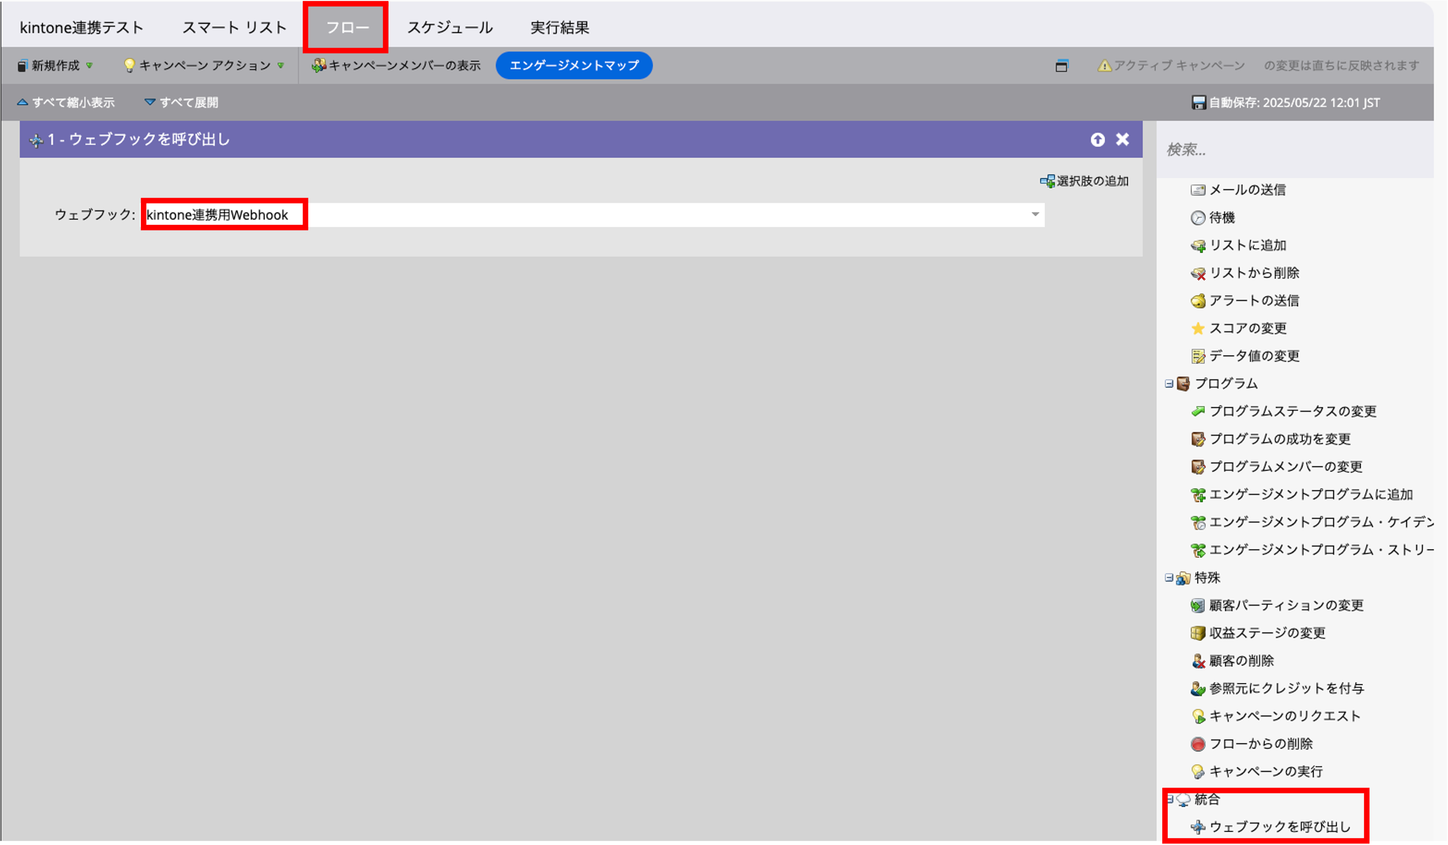This screenshot has height=845, width=1448.
Task: Select プログラムステータスの変更 icon
Action: coord(1197,412)
